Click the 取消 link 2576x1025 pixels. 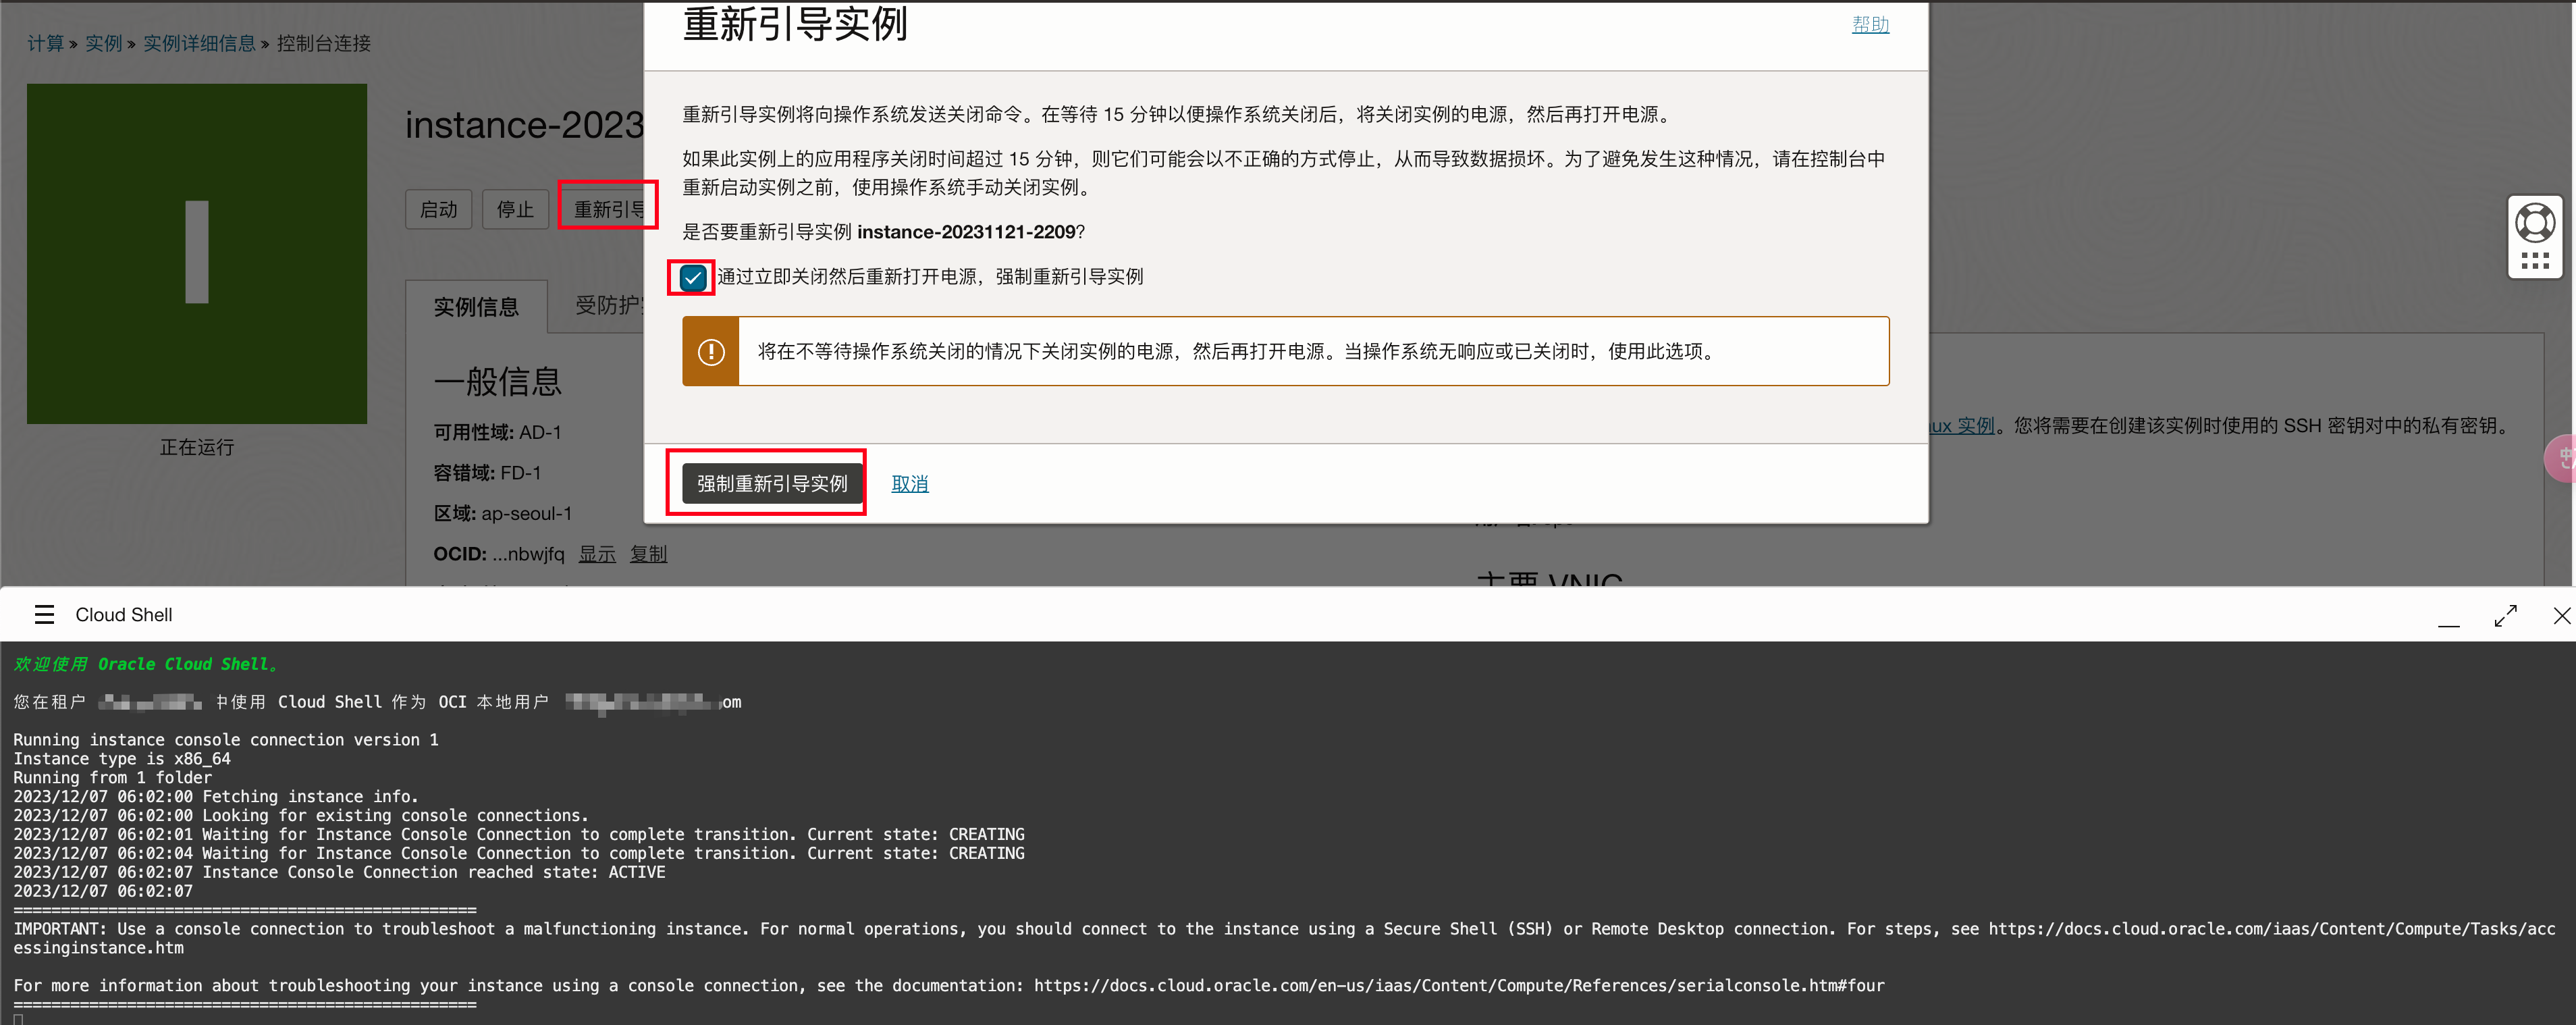tap(909, 484)
